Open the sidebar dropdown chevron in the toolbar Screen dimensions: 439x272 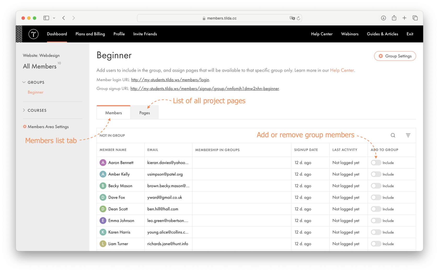click(54, 18)
